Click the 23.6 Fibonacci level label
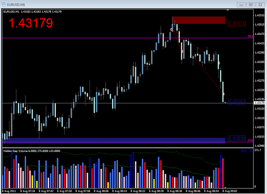Image resolution: width=267 pixels, height=194 pixels. click(x=250, y=140)
